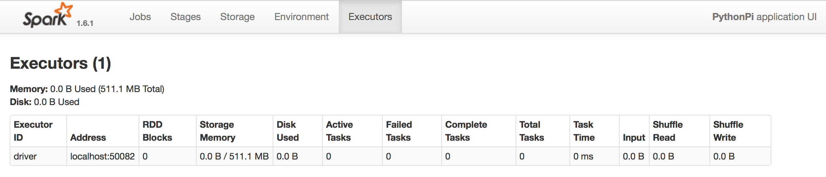The image size is (826, 177).
Task: Click the Complete Tasks column header
Action: pos(466,131)
